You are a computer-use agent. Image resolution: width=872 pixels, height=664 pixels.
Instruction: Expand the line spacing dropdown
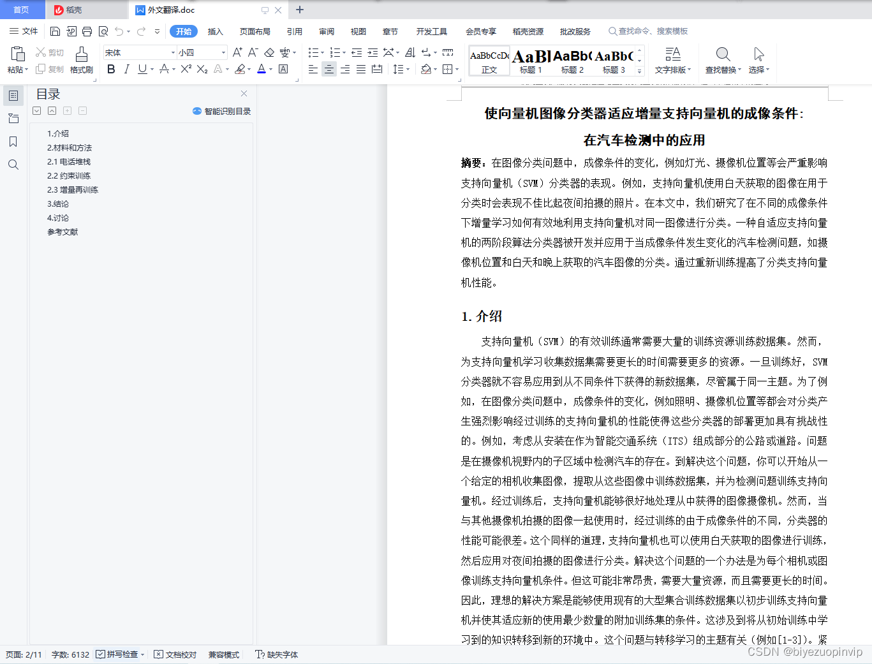click(408, 70)
